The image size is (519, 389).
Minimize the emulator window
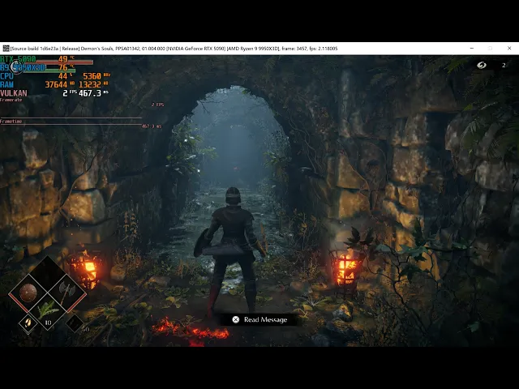click(x=472, y=49)
